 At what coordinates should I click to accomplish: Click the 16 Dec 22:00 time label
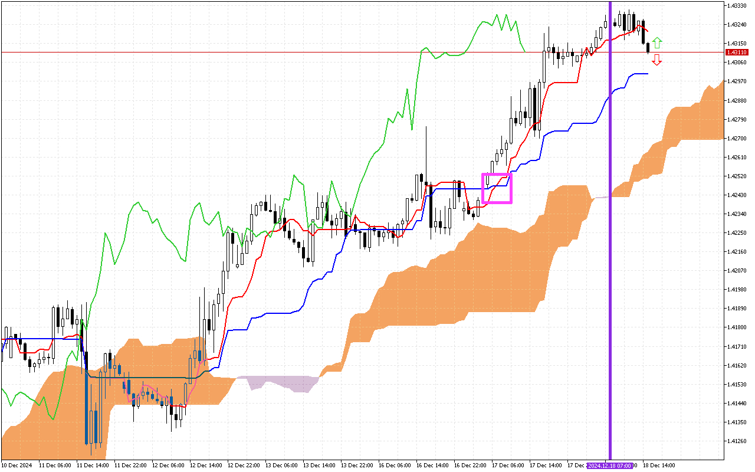click(x=470, y=466)
